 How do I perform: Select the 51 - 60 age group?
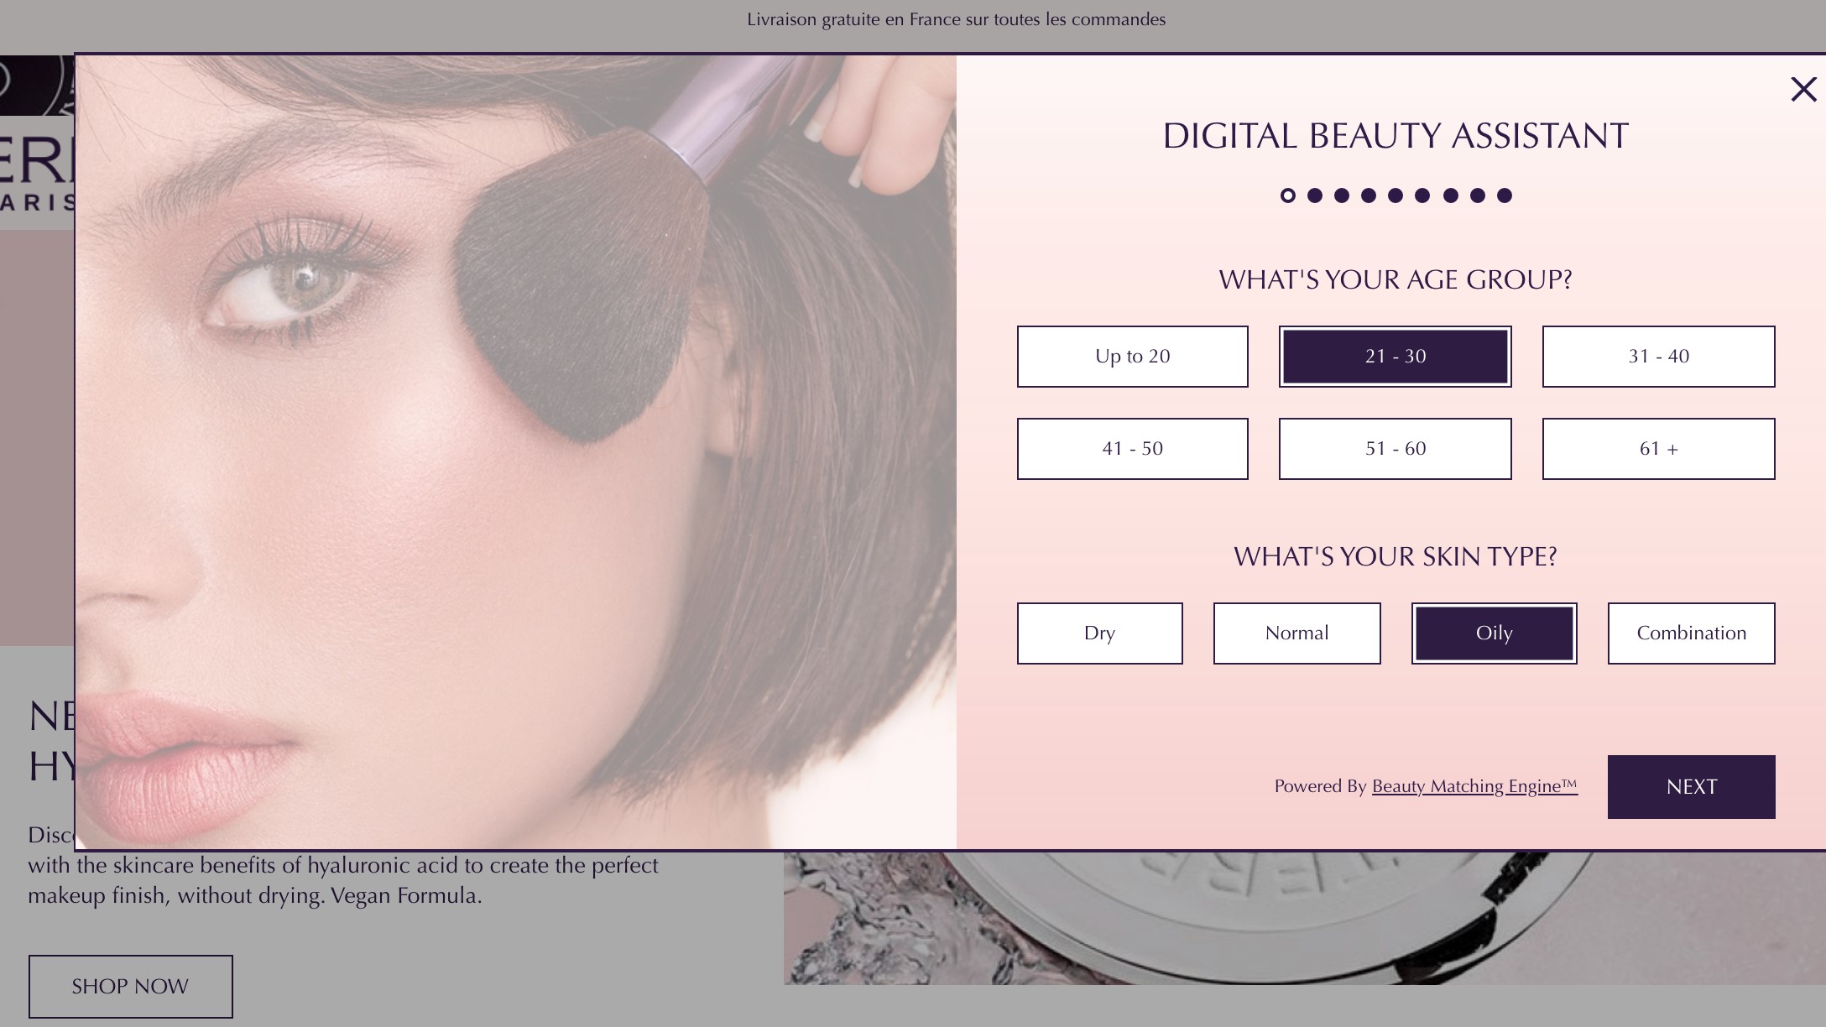(x=1395, y=449)
